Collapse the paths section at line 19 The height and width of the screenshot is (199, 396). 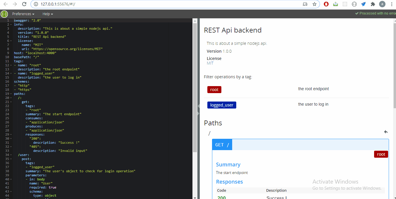point(11,94)
